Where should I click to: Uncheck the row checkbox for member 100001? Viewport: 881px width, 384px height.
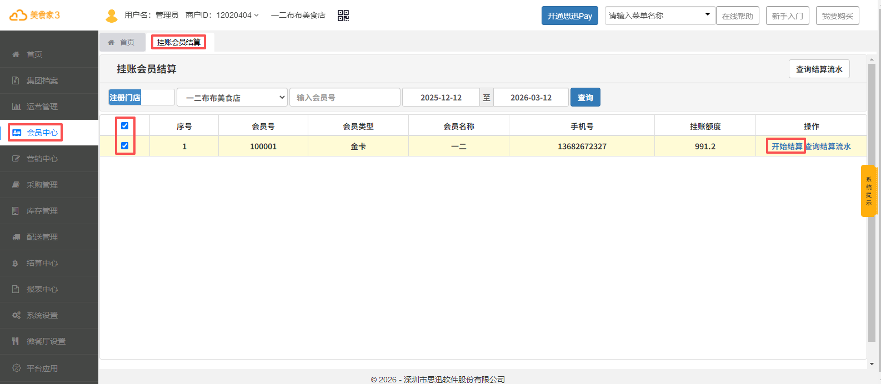(x=124, y=146)
